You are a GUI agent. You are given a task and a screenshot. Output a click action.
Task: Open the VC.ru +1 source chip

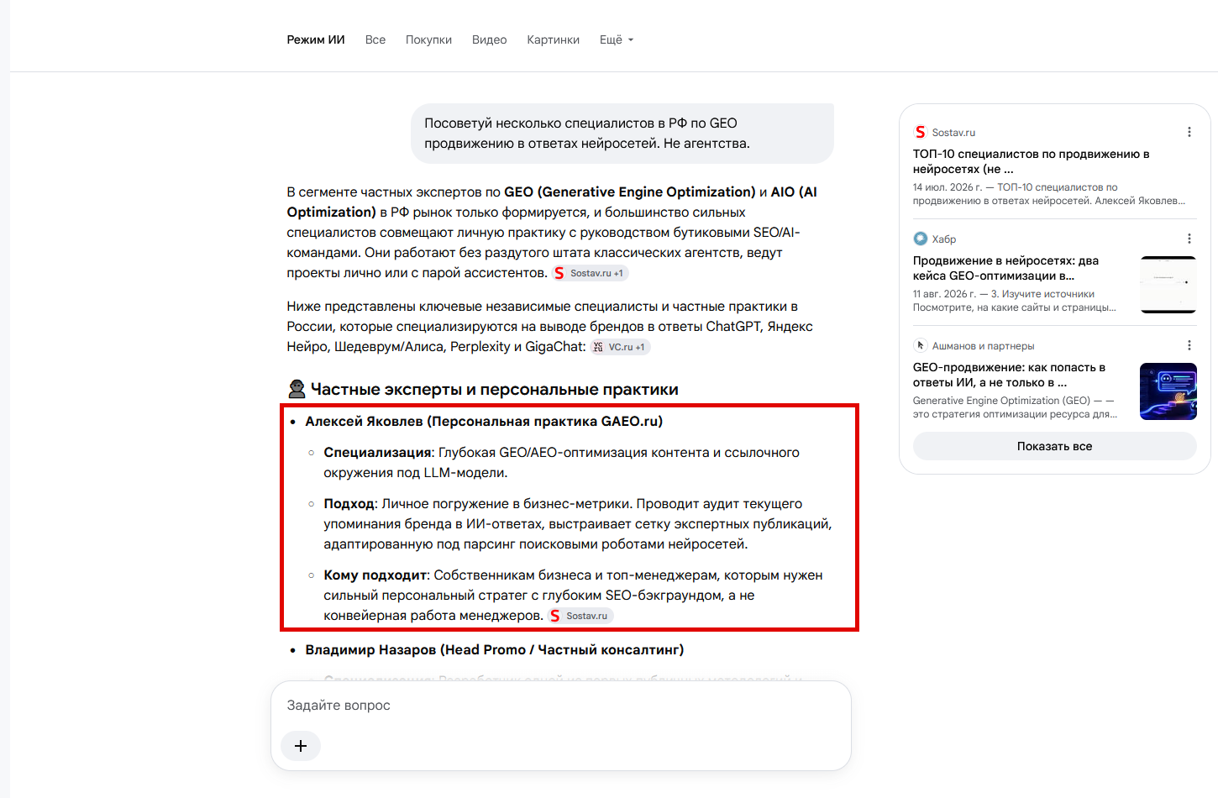tap(620, 347)
